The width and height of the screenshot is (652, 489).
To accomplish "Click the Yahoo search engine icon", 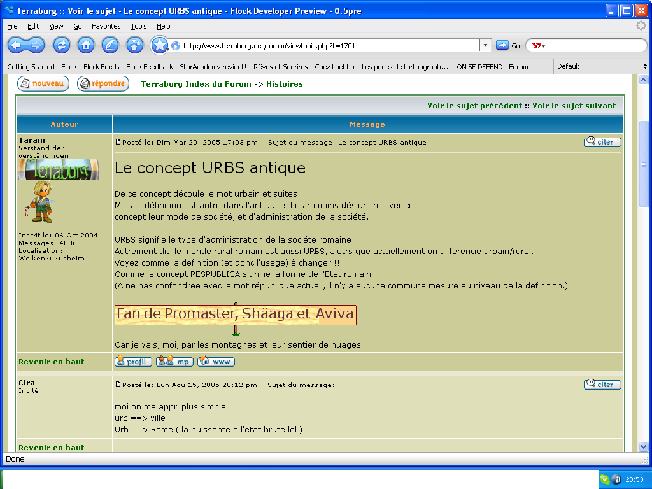I will (x=536, y=46).
